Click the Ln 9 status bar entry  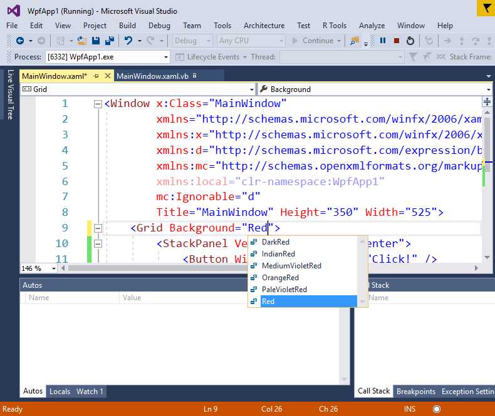pyautogui.click(x=211, y=409)
